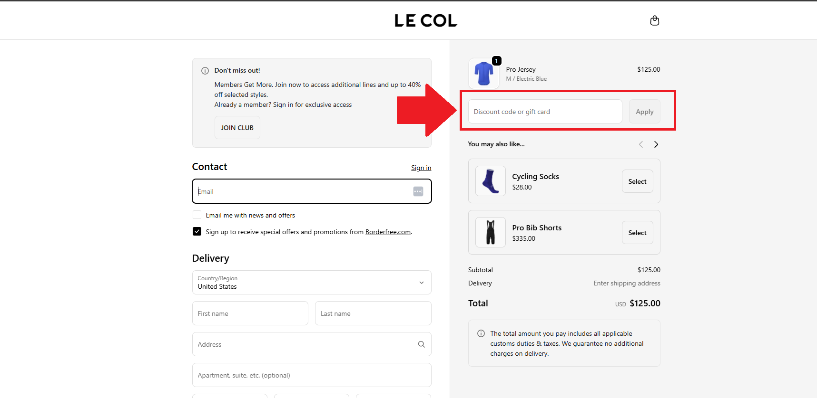This screenshot has height=398, width=817.
Task: Open the shopping bag icon
Action: 655,20
